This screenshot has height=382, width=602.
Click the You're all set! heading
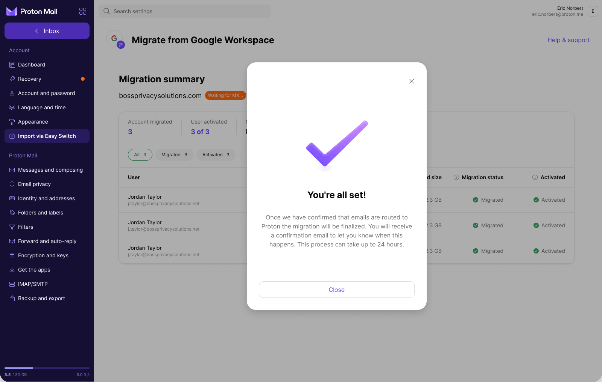[x=337, y=195]
